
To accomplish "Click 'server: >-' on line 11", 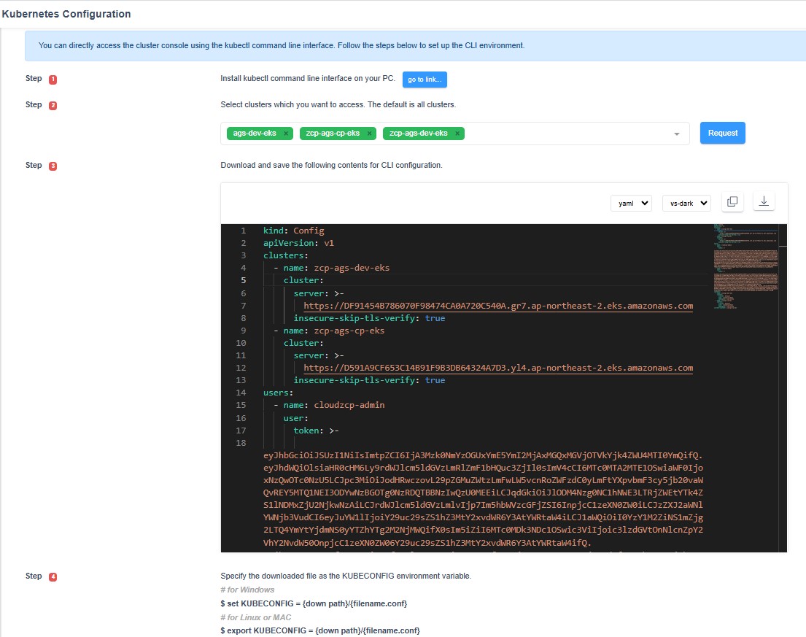I will (x=319, y=356).
